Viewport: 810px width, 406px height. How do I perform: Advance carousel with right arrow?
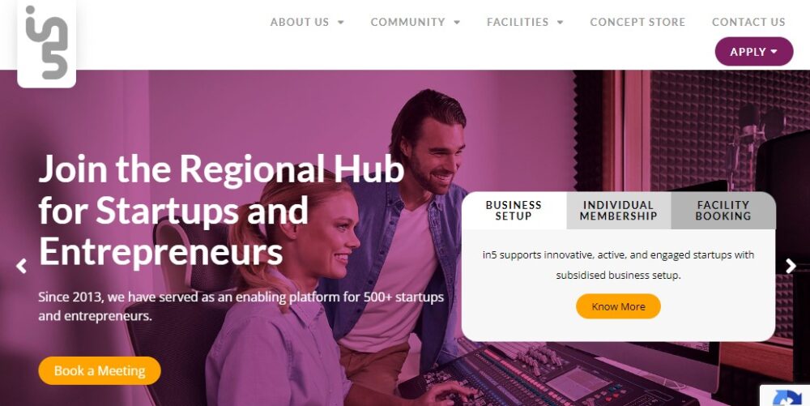pyautogui.click(x=791, y=266)
